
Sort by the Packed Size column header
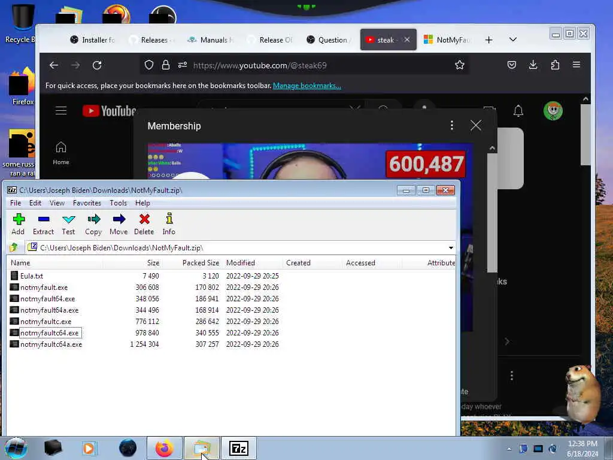(192, 263)
